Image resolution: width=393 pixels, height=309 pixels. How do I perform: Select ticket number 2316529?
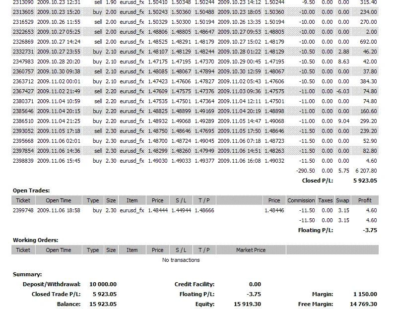point(23,22)
